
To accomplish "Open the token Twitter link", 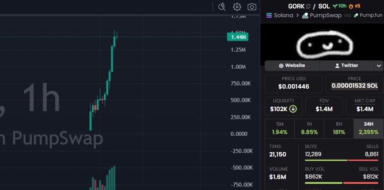I will coord(346,66).
